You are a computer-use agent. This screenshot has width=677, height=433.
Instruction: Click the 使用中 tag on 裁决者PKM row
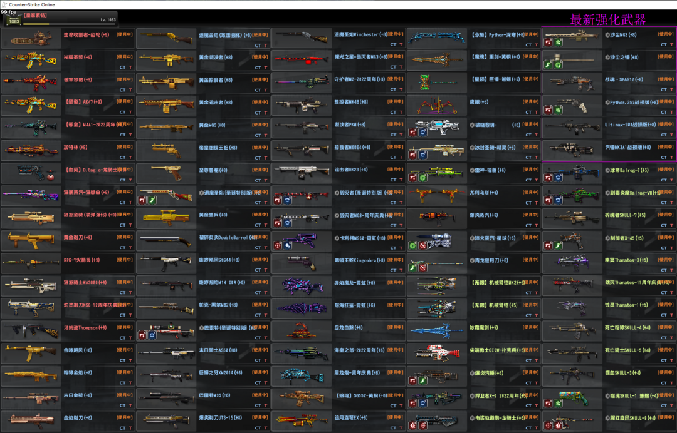tap(395, 125)
